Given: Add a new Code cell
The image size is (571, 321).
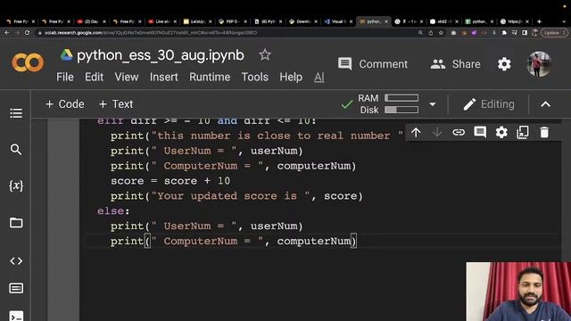Looking at the screenshot, I should [x=65, y=104].
